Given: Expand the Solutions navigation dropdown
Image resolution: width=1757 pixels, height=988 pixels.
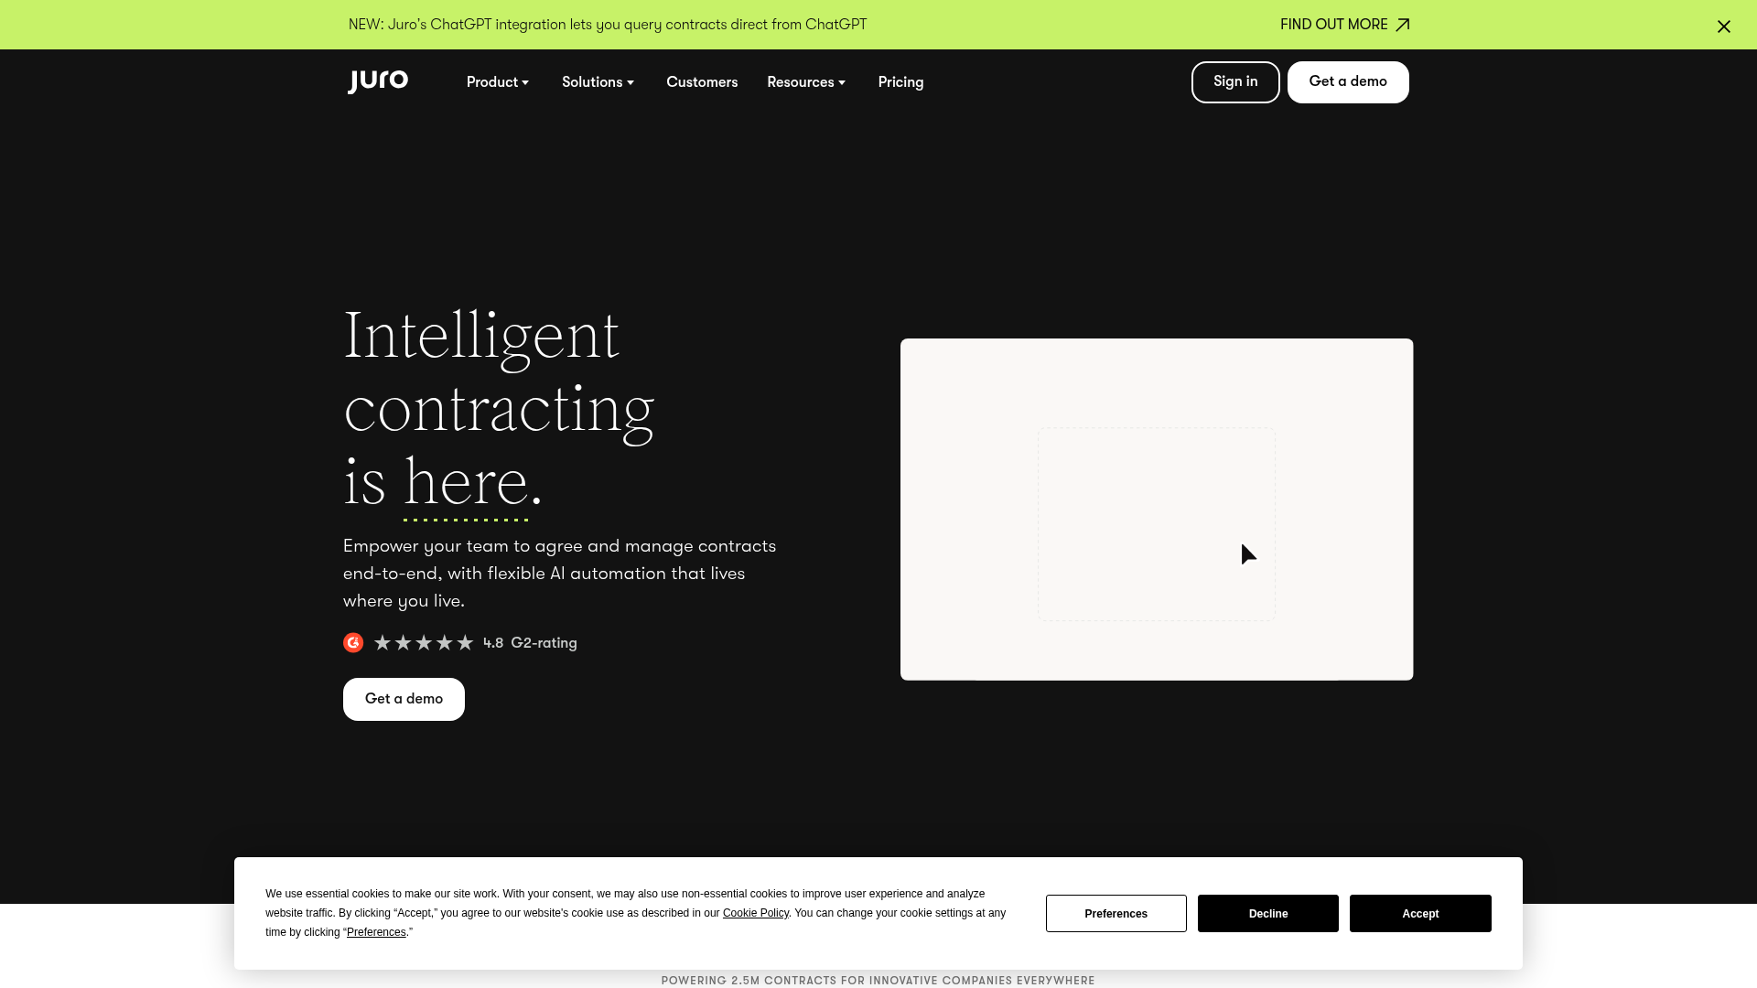Looking at the screenshot, I should click(598, 82).
